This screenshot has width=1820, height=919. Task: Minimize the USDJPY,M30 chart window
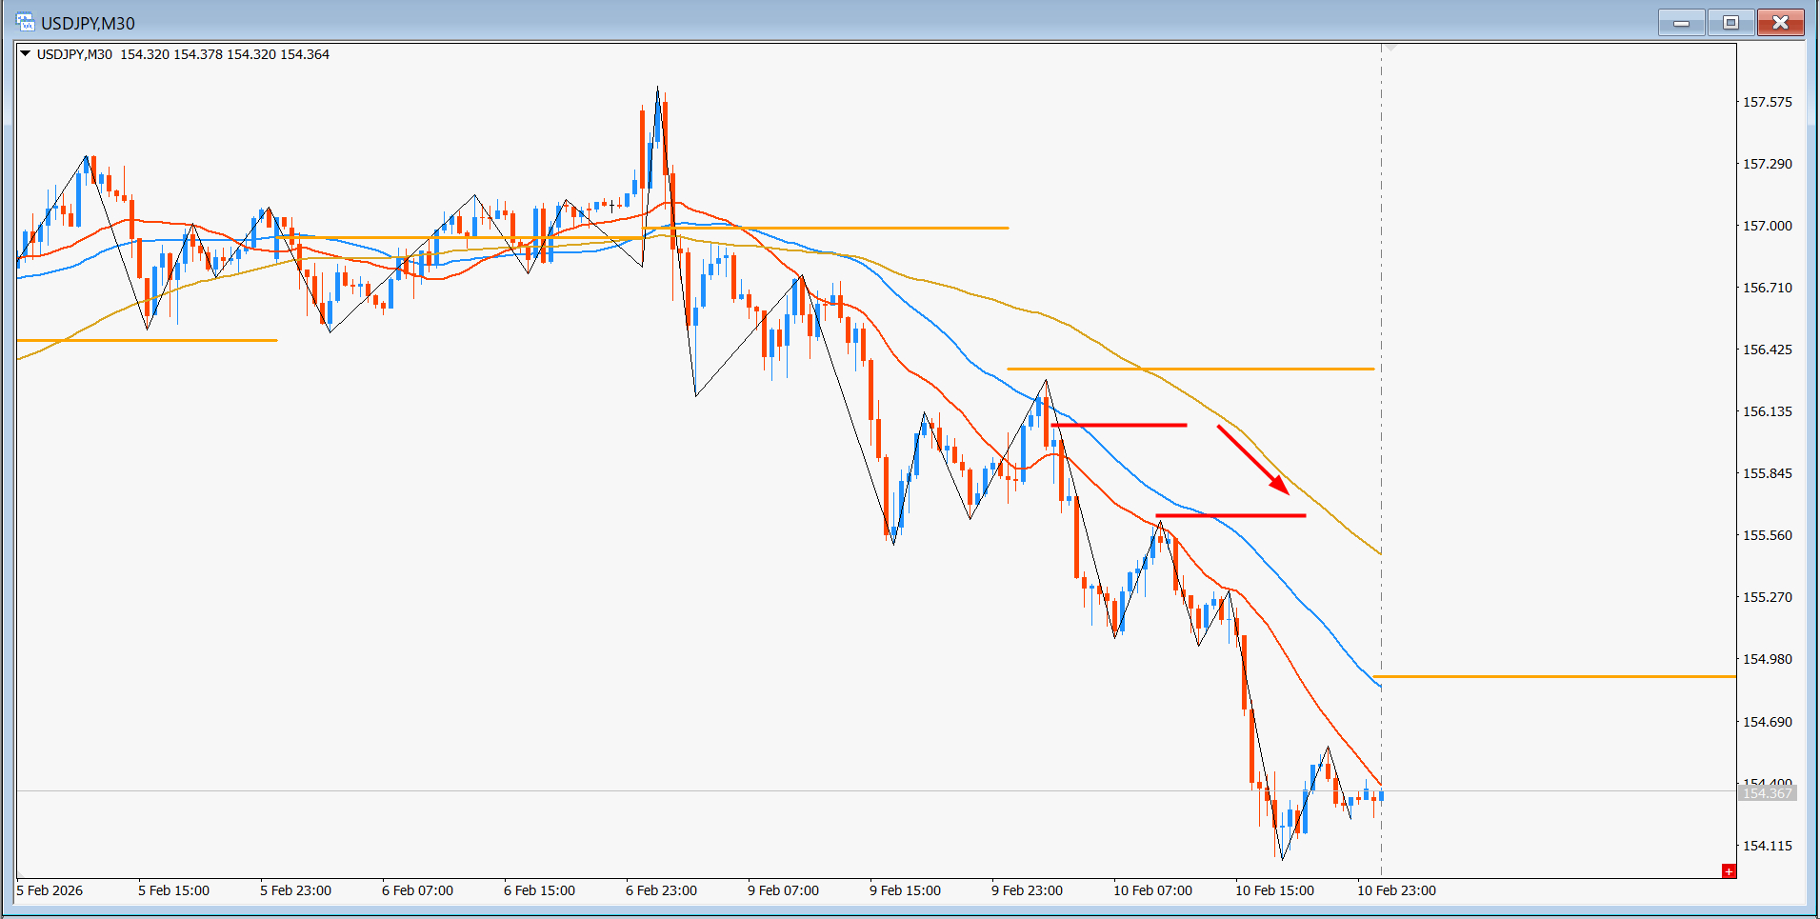[x=1681, y=23]
